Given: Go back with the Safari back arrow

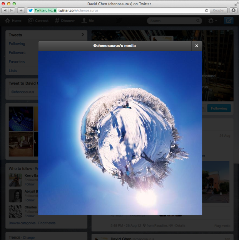Looking at the screenshot, I should (x=5, y=10).
